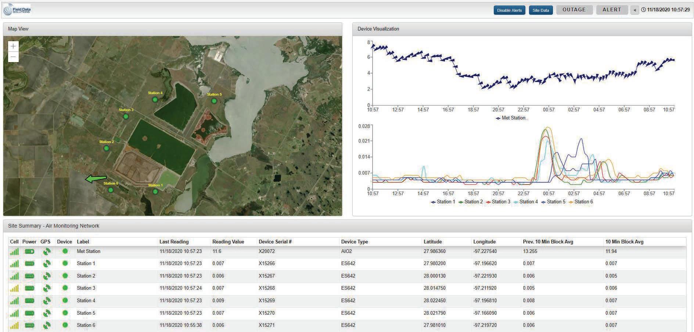Open the Site Data view

(x=540, y=10)
